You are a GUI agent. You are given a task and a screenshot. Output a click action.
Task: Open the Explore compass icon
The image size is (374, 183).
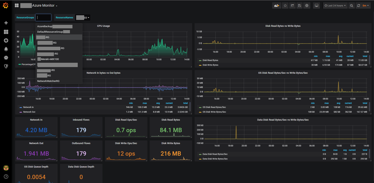pyautogui.click(x=6, y=41)
